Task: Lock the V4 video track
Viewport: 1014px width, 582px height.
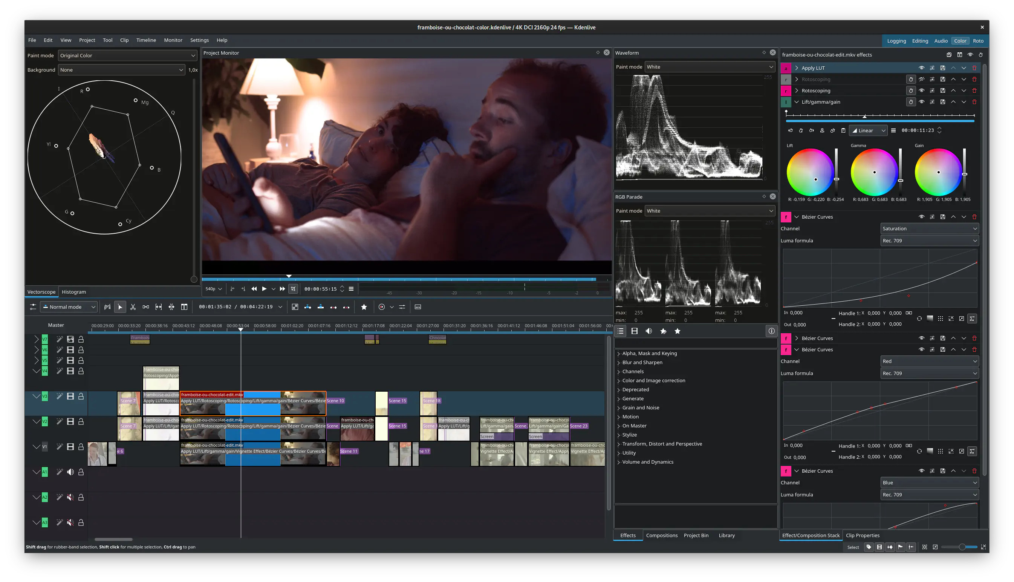Action: click(81, 371)
